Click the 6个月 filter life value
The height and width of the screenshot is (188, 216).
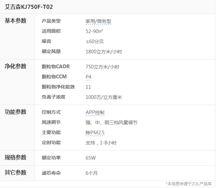(91, 173)
